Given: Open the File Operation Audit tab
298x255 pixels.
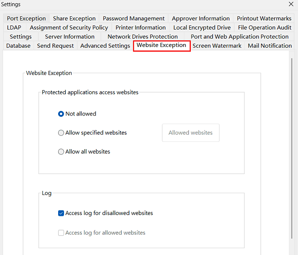Looking at the screenshot, I should (264, 28).
